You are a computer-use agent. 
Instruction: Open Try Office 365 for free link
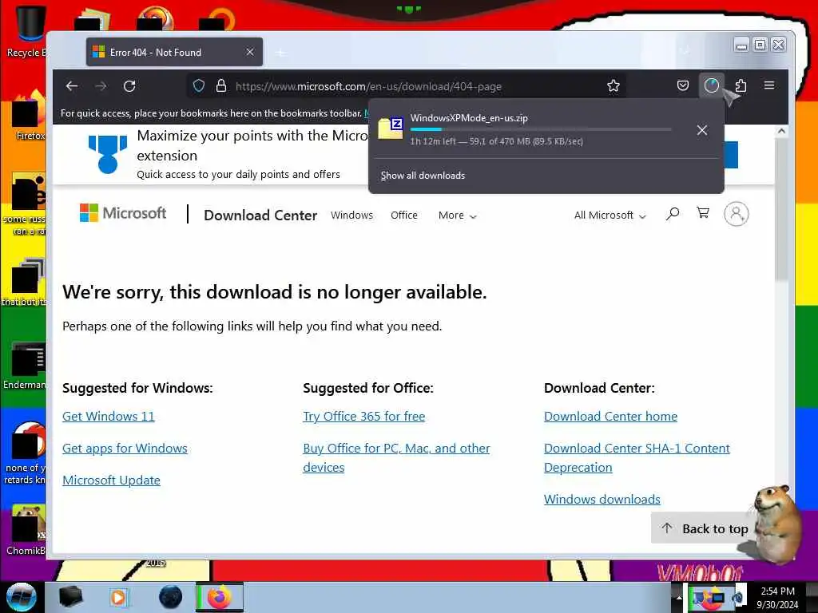click(363, 417)
